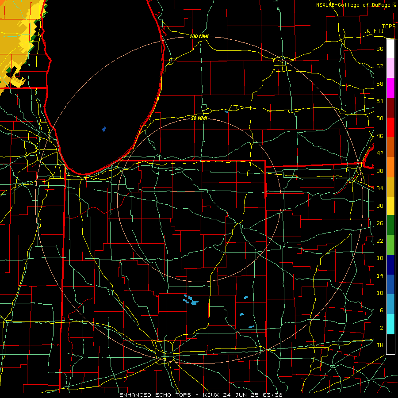Click the blue echo over the lake
Image resolution: width=398 pixels, height=398 pixels.
click(104, 129)
